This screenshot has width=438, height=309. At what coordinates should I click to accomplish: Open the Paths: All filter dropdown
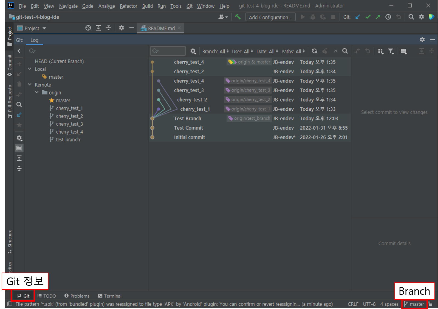[x=293, y=51]
